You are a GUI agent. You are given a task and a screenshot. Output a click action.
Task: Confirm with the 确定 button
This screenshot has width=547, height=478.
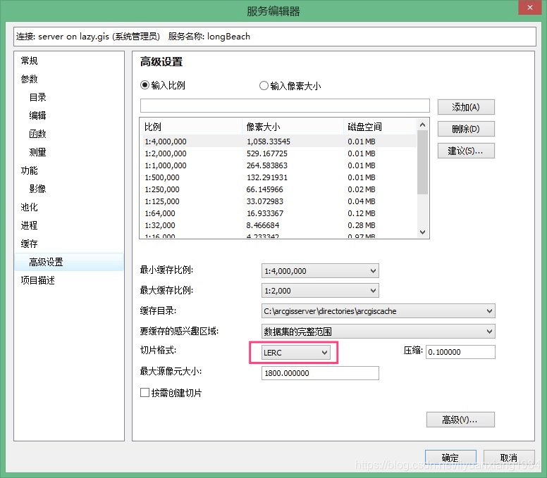[450, 458]
